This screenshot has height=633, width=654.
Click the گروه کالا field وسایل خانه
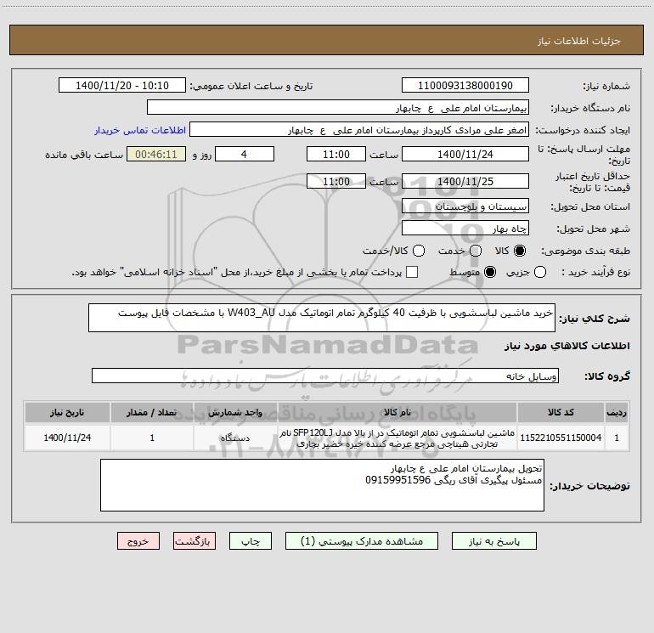pos(325,376)
